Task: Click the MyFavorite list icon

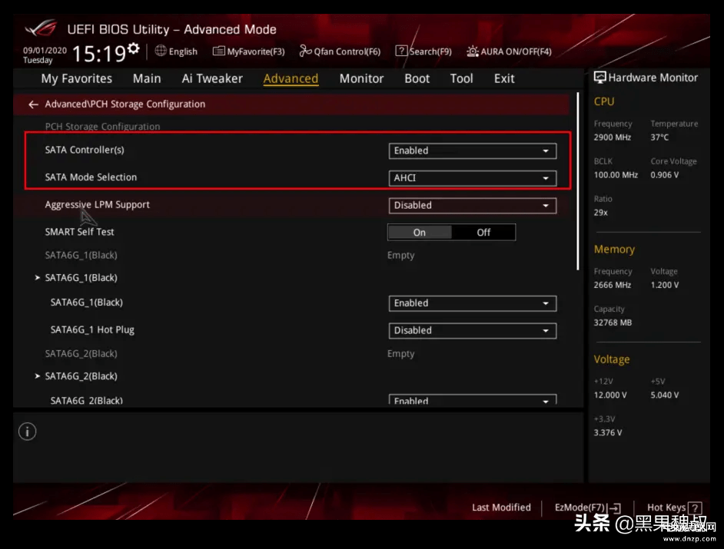Action: click(x=218, y=51)
